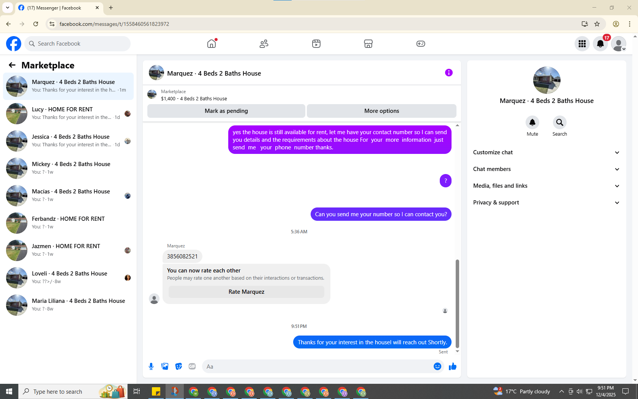638x399 pixels.
Task: Open Video tab icon
Action: click(x=316, y=44)
